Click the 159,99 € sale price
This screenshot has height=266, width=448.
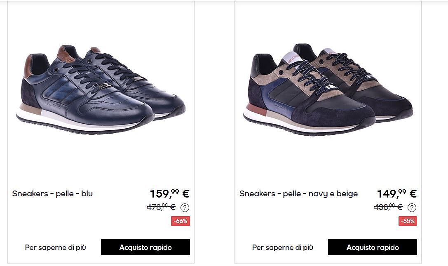(170, 194)
